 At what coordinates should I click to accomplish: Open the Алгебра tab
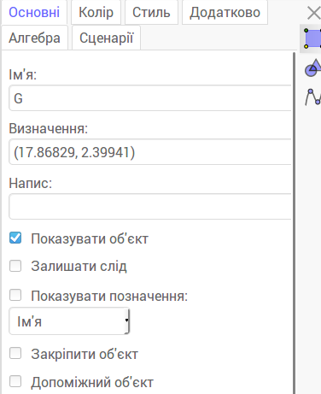pyautogui.click(x=34, y=38)
